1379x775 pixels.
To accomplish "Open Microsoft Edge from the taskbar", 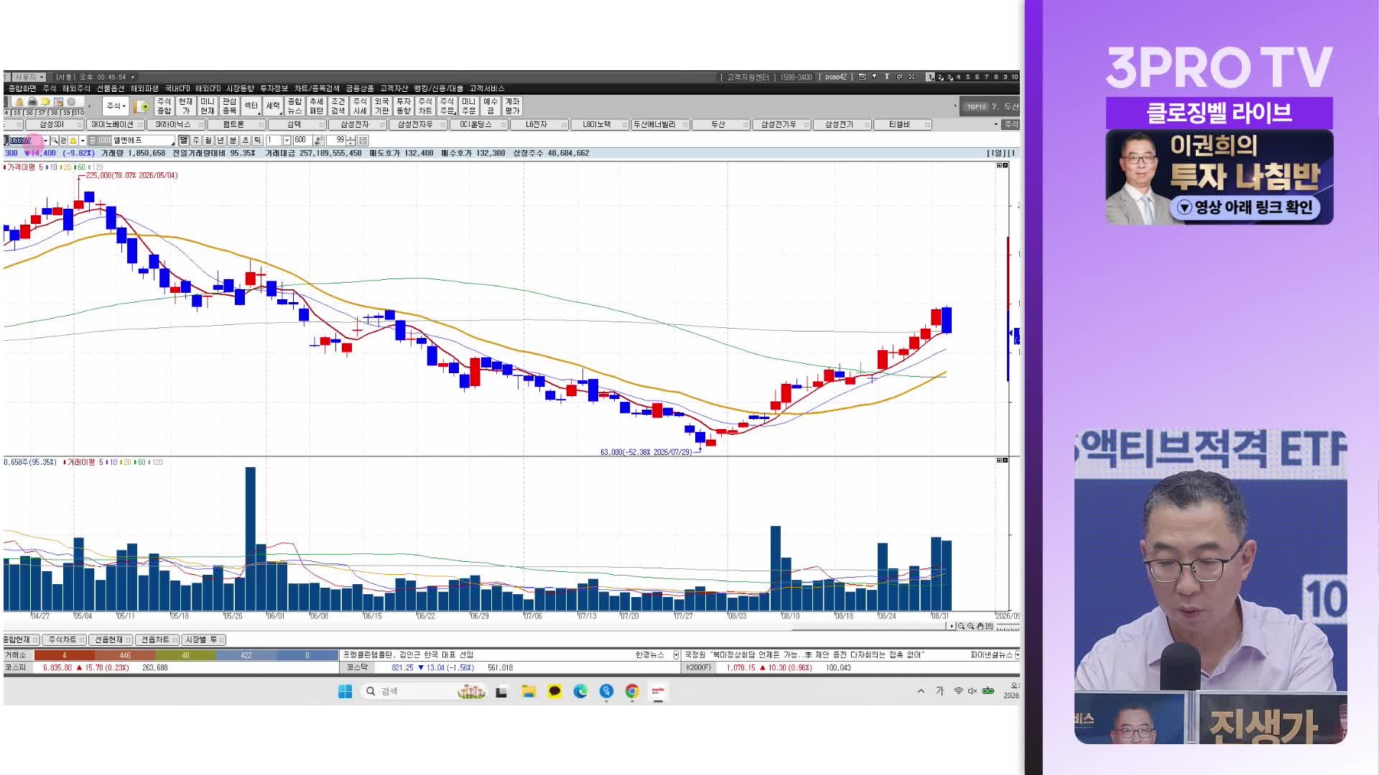I will [580, 691].
